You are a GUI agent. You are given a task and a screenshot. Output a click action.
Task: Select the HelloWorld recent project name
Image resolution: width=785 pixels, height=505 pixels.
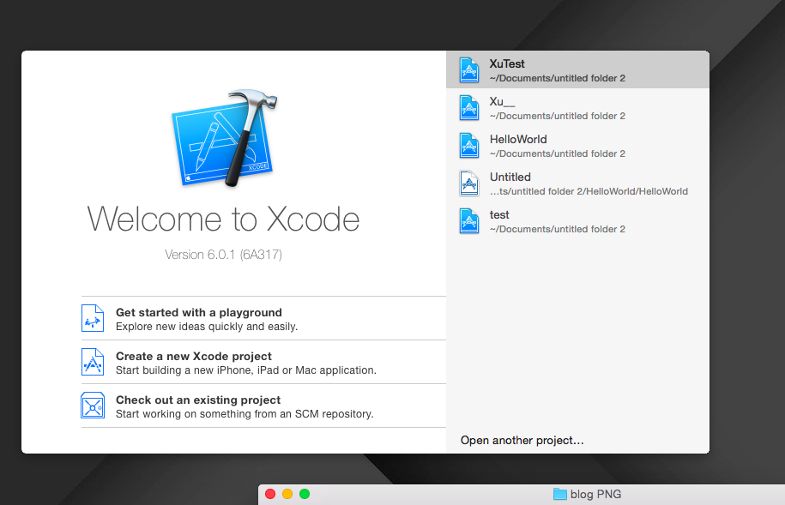[518, 139]
